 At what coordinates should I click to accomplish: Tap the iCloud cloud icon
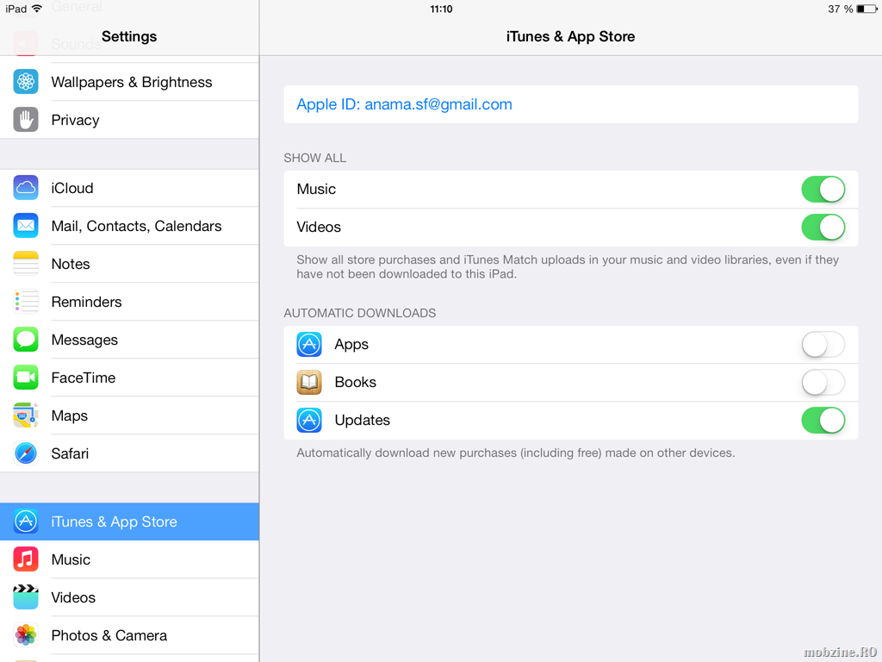coord(26,187)
